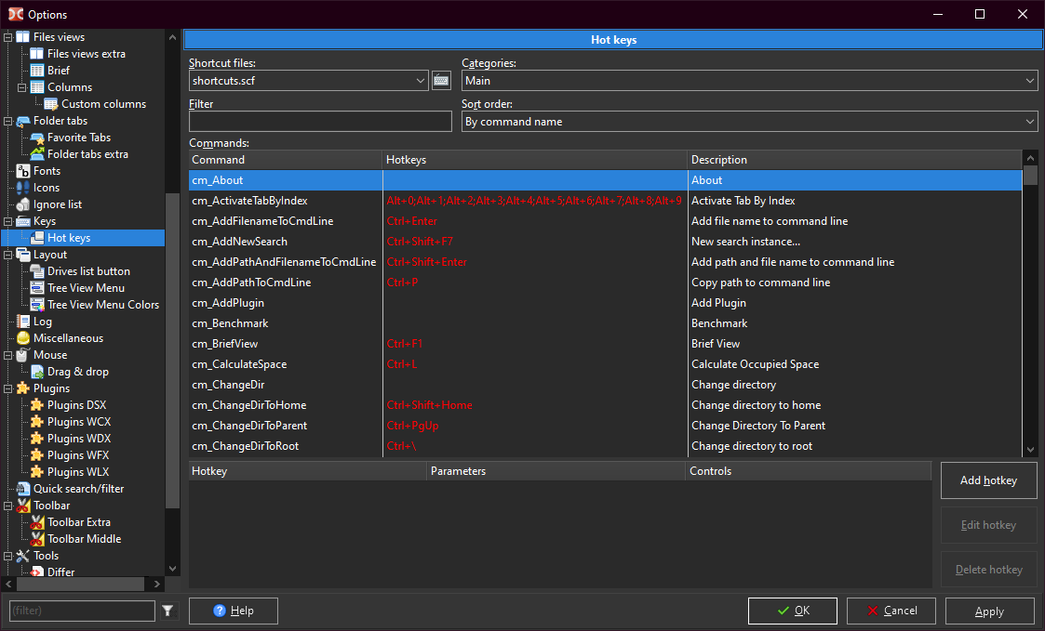Click the Toolbar Extra icon

coord(37,522)
